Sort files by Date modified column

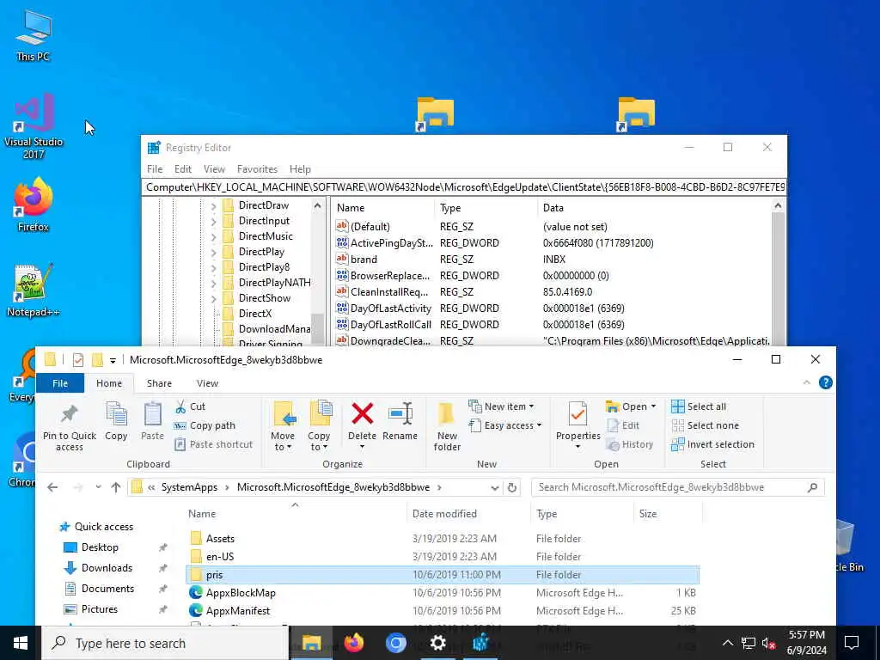click(x=444, y=514)
